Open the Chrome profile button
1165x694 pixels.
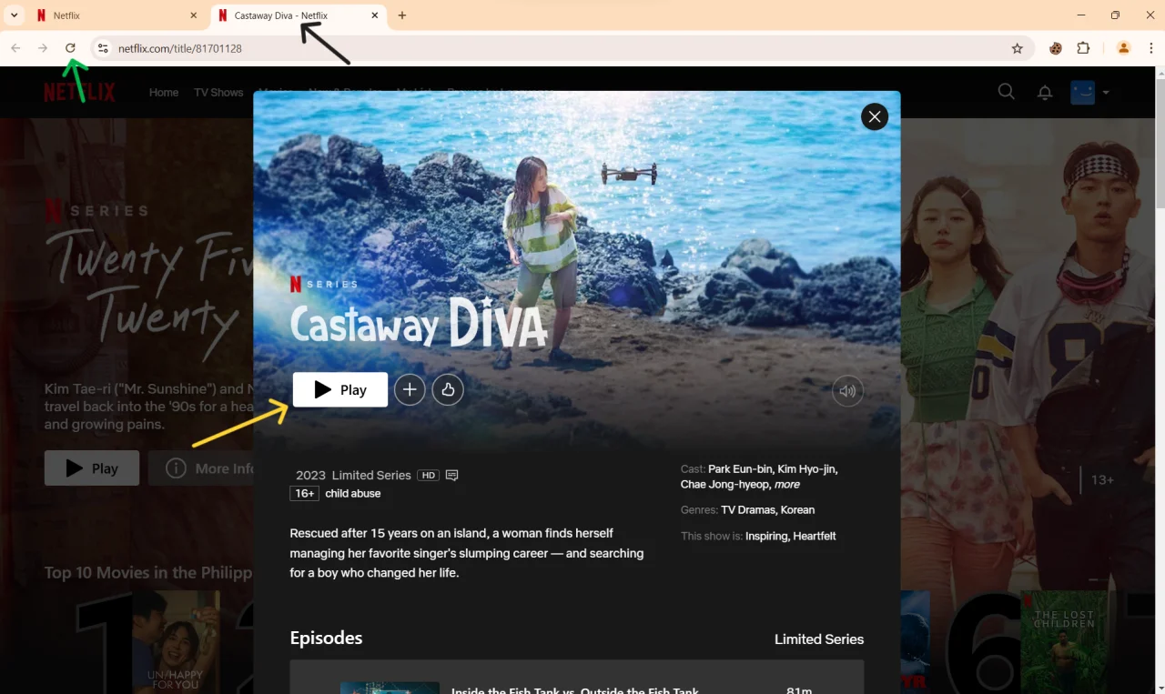click(1123, 48)
